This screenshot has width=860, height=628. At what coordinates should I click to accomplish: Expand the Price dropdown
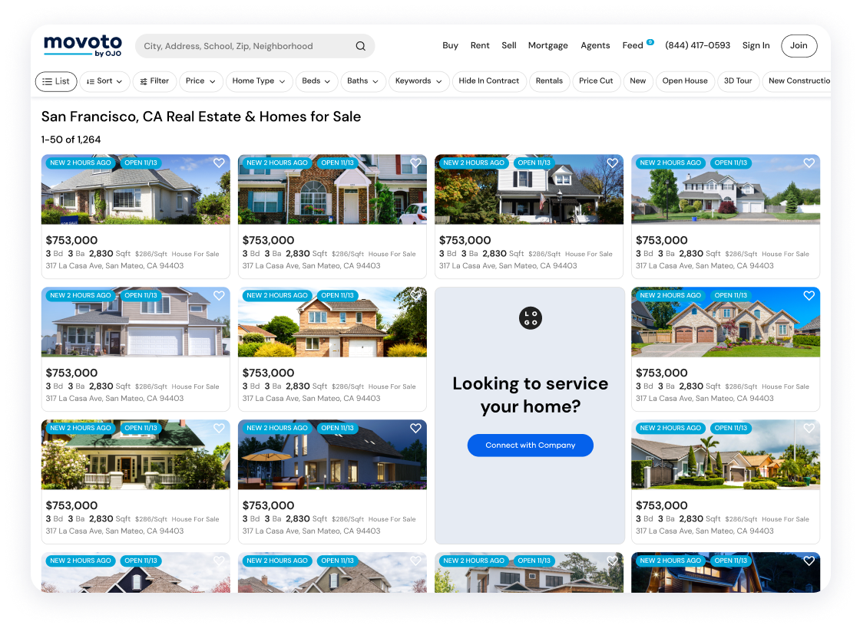[x=200, y=81]
